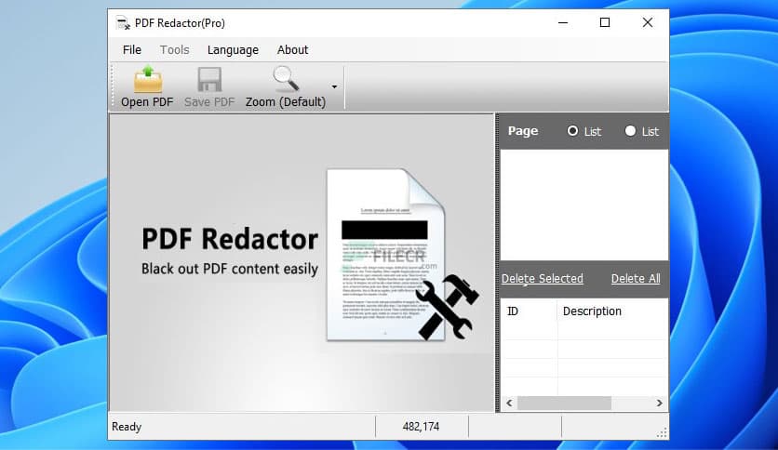Open the About menu
This screenshot has width=778, height=450.
coord(293,50)
